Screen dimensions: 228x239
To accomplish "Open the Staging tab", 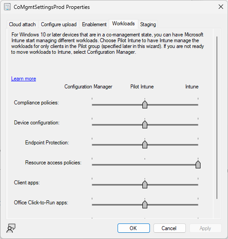I will click(148, 24).
